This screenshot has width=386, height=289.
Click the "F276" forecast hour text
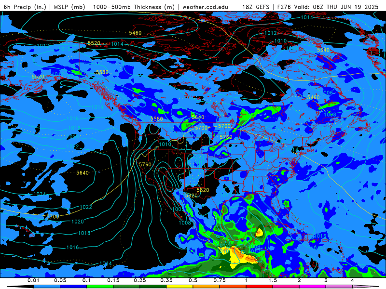pyautogui.click(x=285, y=7)
